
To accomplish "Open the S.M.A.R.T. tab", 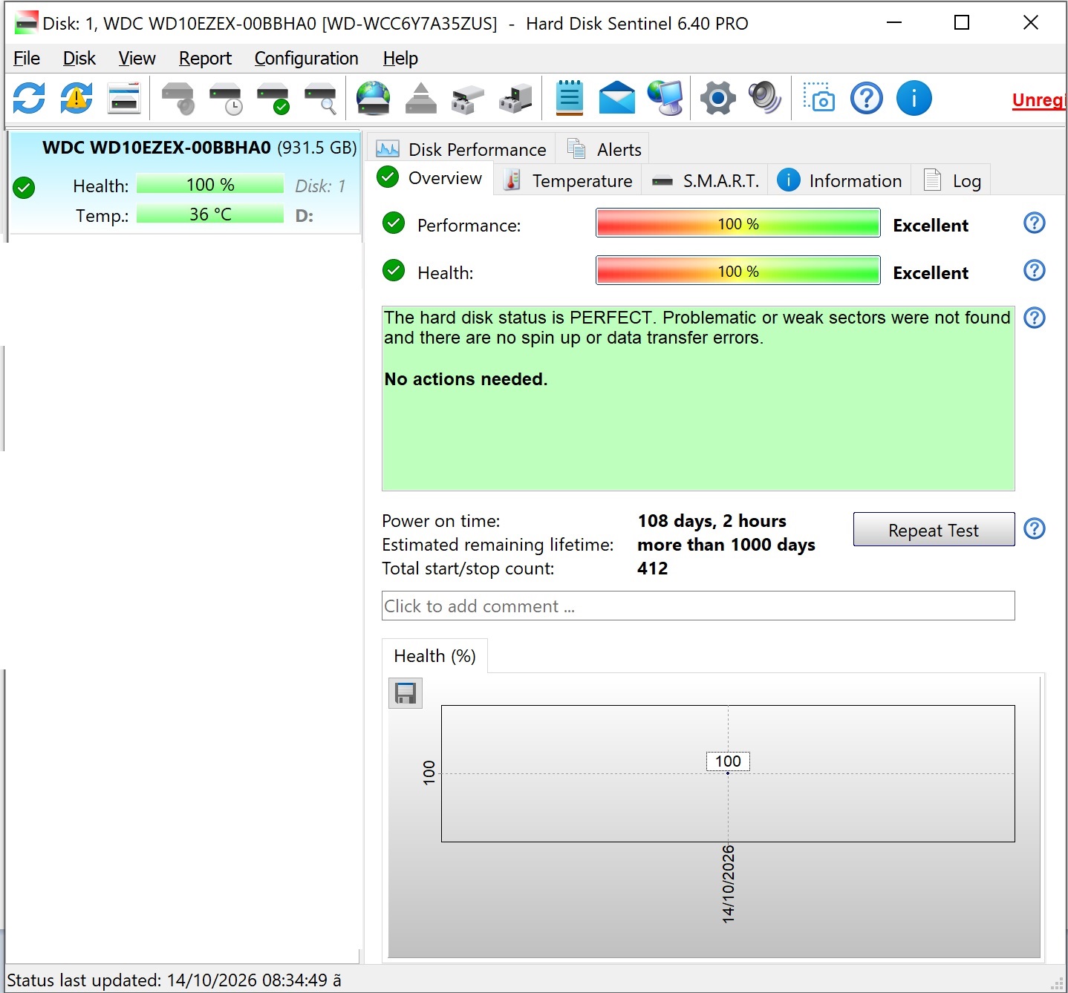I will click(705, 181).
